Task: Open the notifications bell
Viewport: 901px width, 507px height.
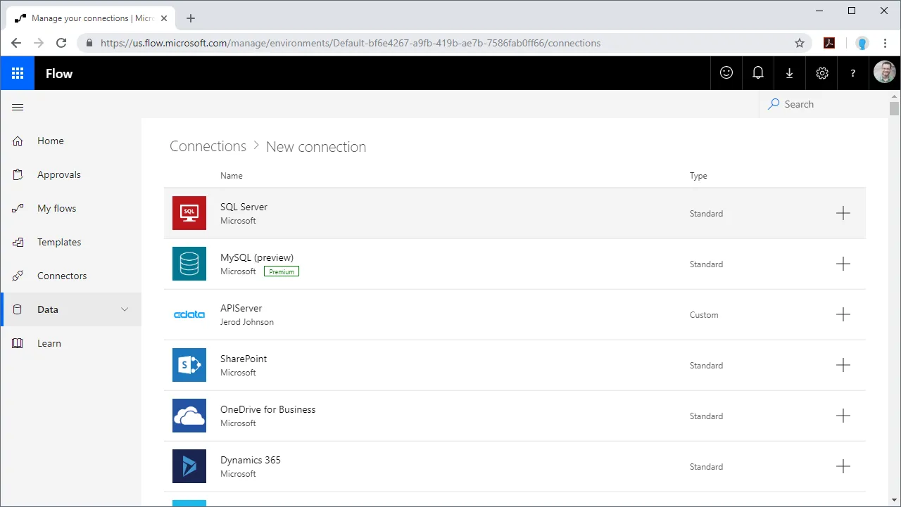Action: pos(757,73)
